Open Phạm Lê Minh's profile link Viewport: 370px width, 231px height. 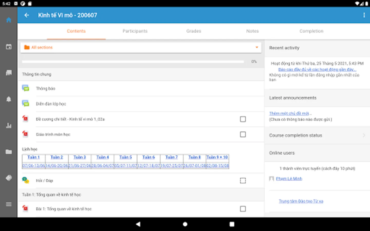click(289, 179)
